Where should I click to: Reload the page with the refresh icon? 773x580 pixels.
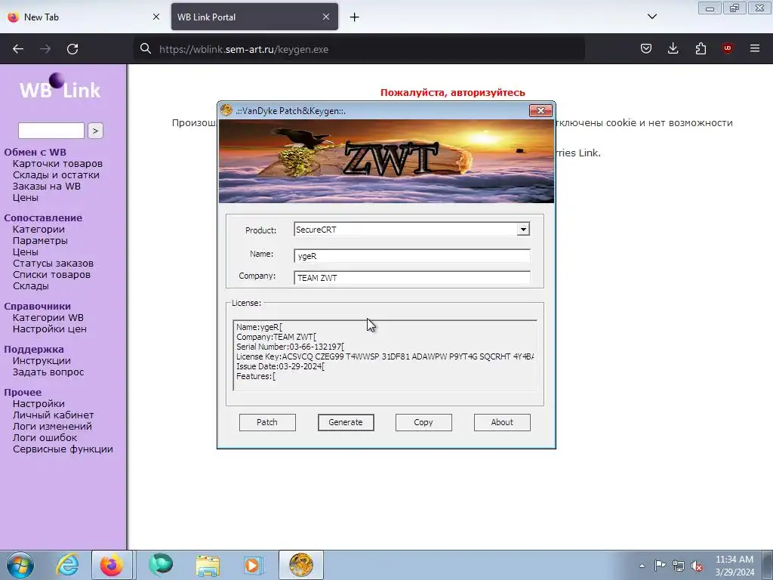point(72,49)
